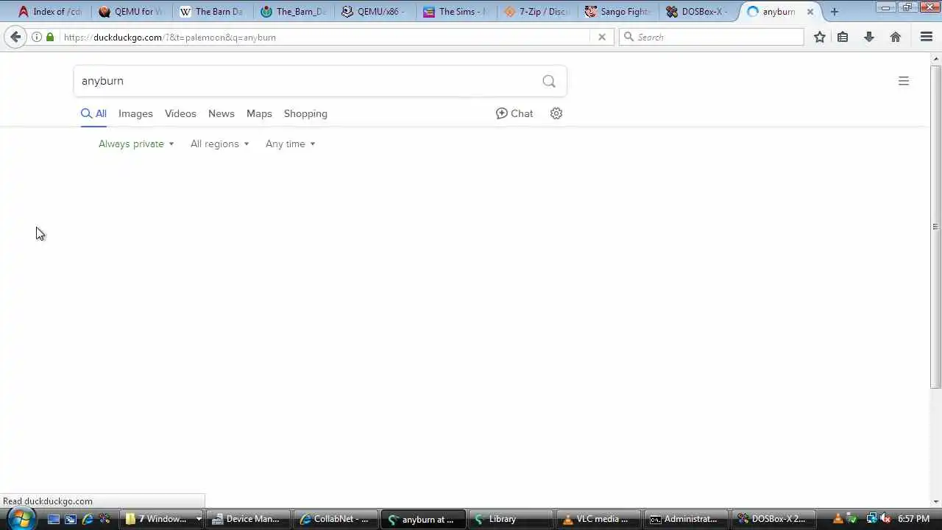
Task: Click DuckDuckGo search magnifier button
Action: coord(549,81)
